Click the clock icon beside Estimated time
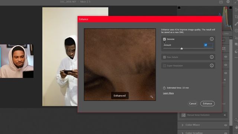Screen dimensions: 238x134 164,88
